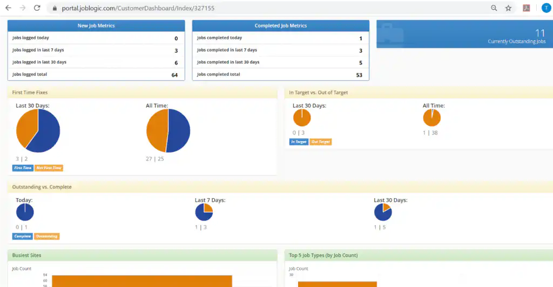
Task: Bookmark this page with the star icon
Action: click(508, 8)
